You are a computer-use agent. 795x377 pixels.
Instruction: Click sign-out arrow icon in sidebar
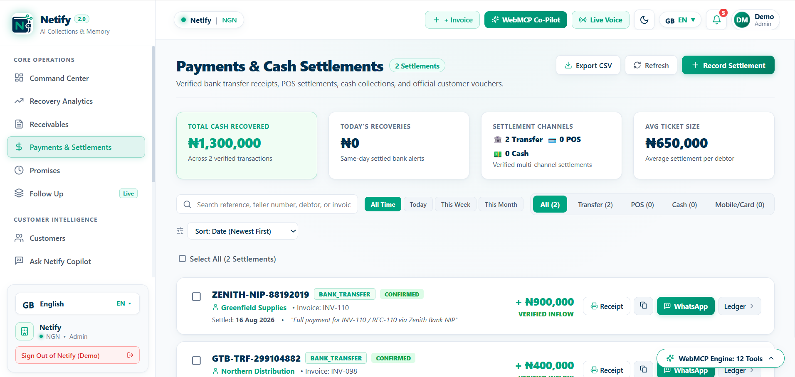(130, 355)
